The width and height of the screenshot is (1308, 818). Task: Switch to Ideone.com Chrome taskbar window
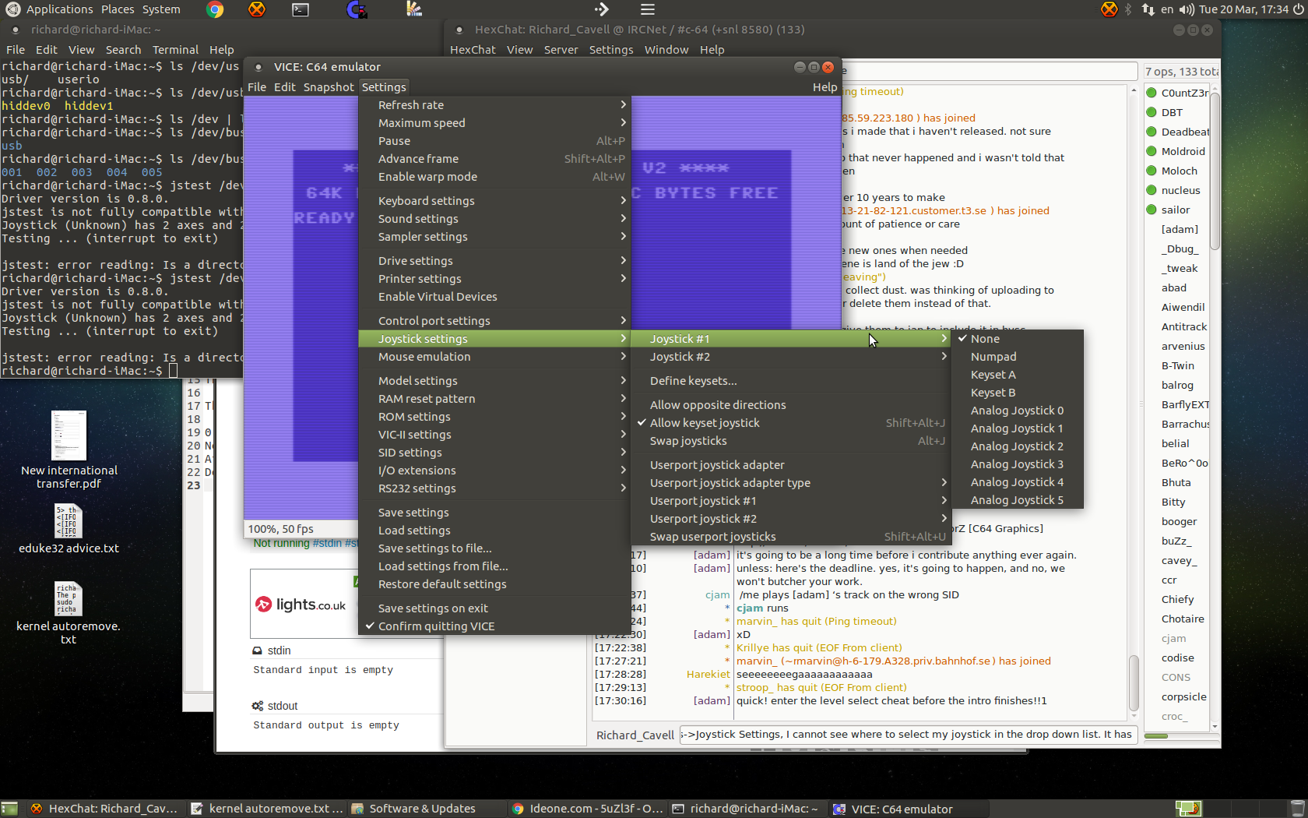click(x=587, y=809)
